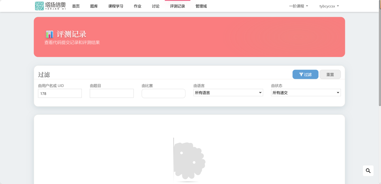
Task: Open the magnifier search icon at bottom right
Action: pyautogui.click(x=368, y=171)
